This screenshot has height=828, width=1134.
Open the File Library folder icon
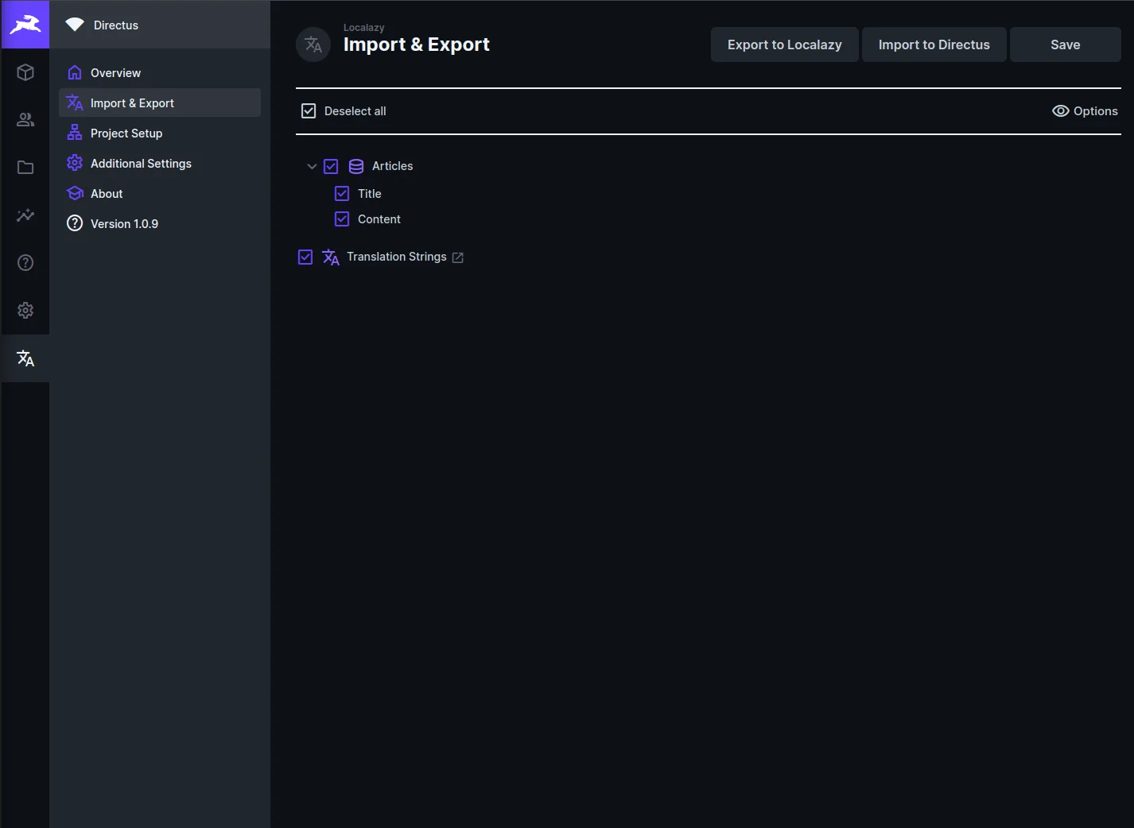coord(25,168)
